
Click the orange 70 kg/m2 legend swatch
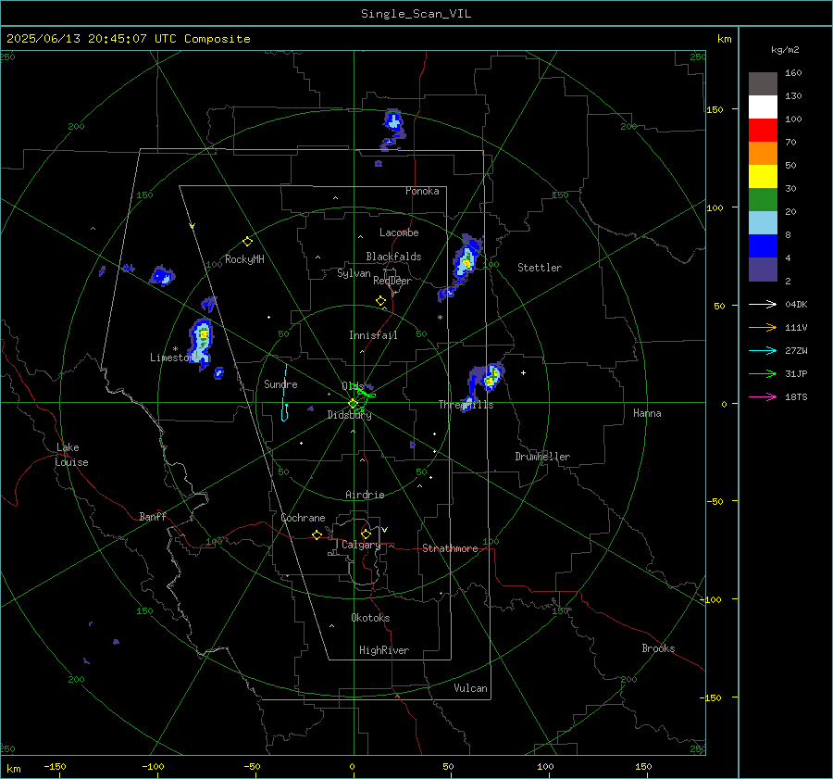point(763,153)
